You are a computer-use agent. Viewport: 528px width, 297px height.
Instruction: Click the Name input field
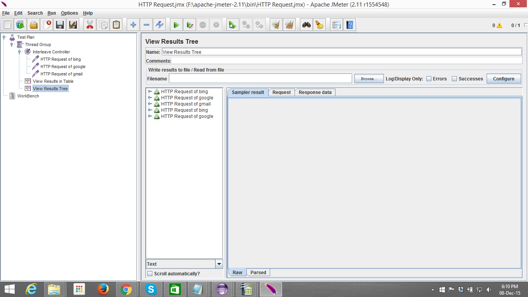point(342,52)
